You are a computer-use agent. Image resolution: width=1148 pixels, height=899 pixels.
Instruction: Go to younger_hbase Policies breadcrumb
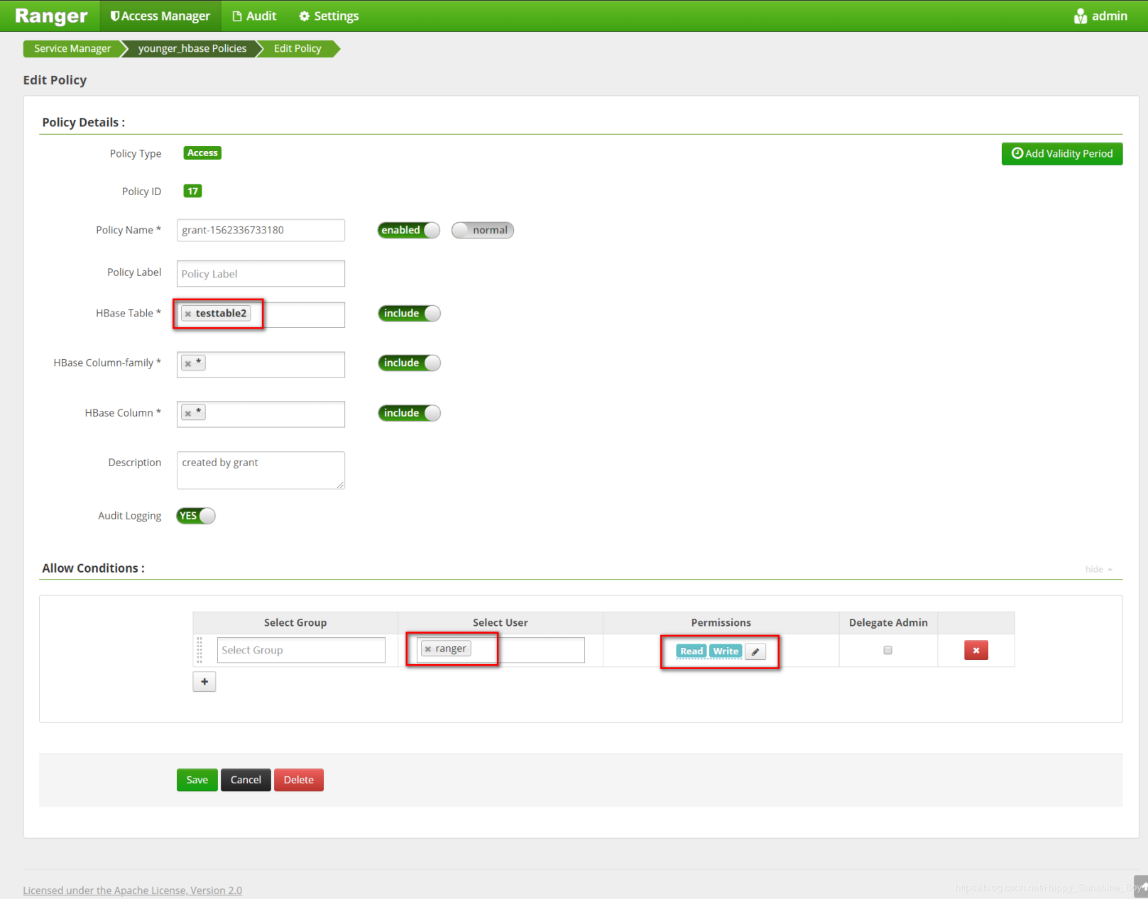pos(192,48)
